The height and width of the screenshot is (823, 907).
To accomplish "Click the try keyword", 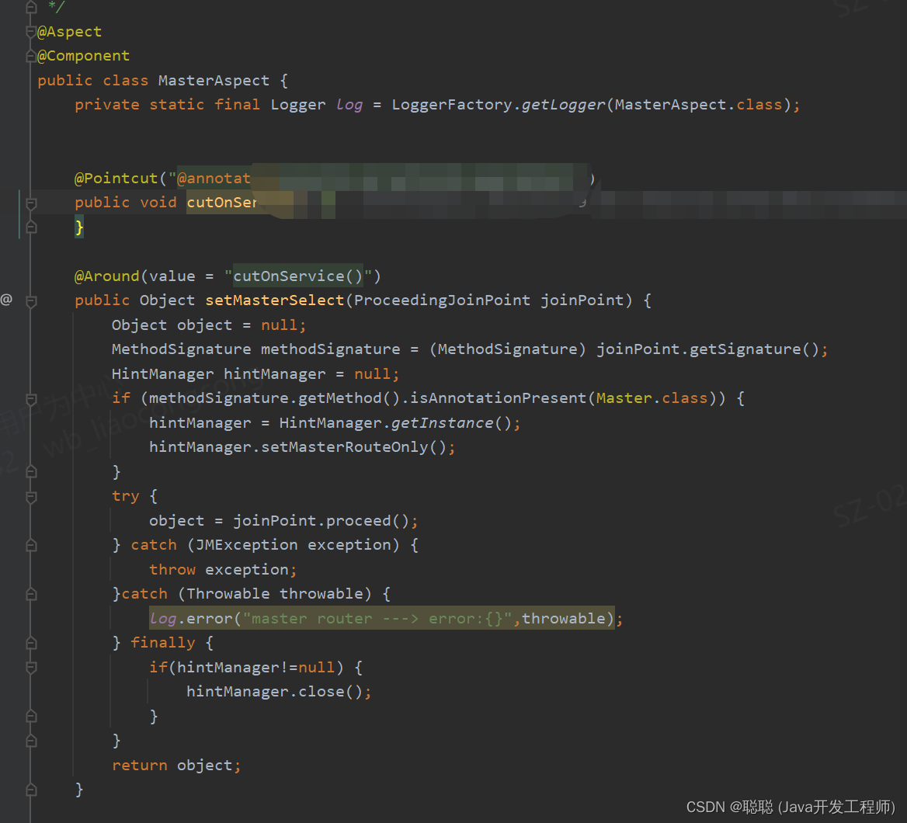I will [126, 496].
